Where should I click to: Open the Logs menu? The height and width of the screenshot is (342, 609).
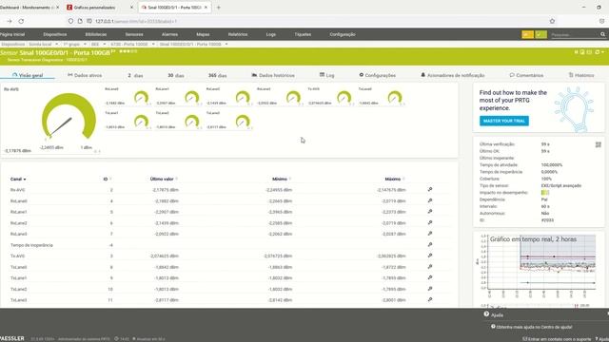(x=270, y=34)
